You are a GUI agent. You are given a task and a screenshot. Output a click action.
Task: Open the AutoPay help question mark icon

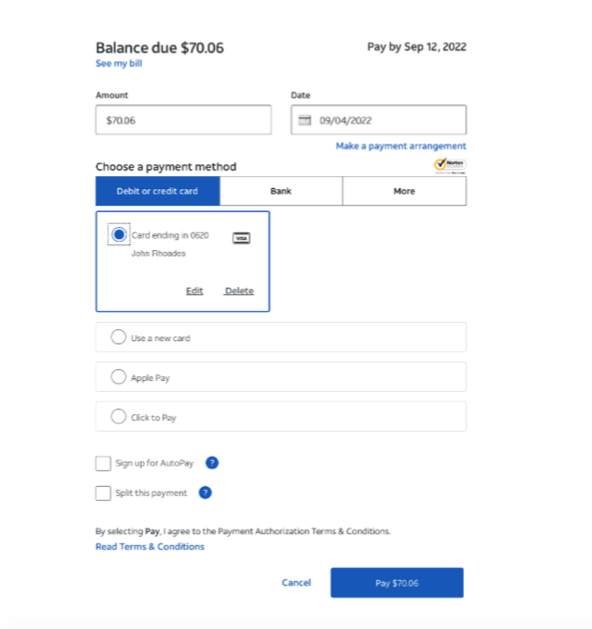click(x=212, y=463)
